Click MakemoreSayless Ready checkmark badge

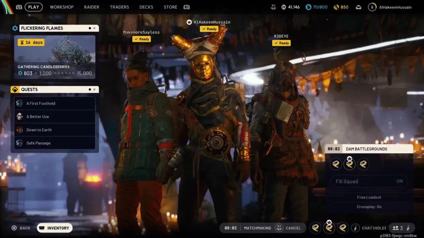[x=141, y=39]
